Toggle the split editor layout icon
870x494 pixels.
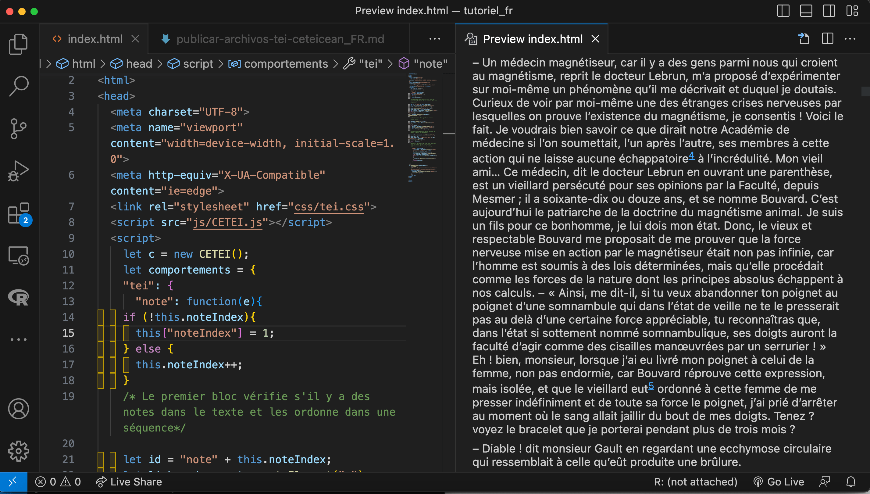tap(827, 38)
